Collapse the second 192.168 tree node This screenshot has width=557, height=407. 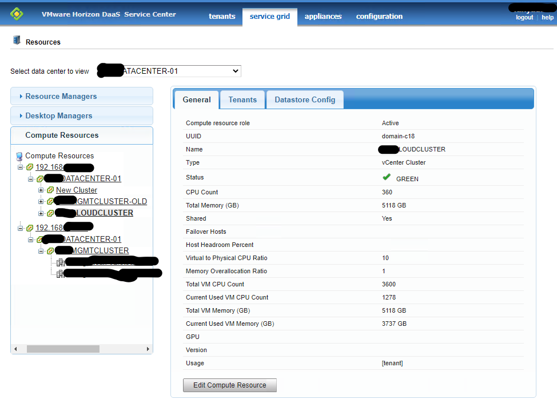click(x=20, y=228)
